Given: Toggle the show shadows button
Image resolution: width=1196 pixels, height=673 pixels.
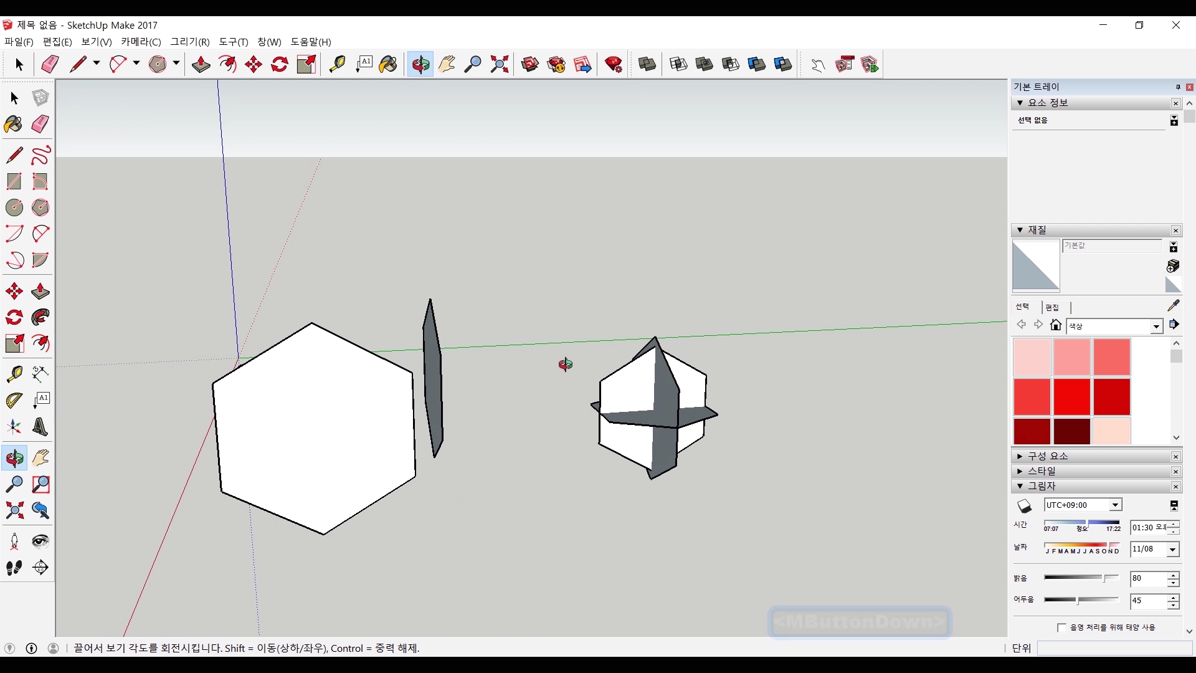Looking at the screenshot, I should (1025, 505).
